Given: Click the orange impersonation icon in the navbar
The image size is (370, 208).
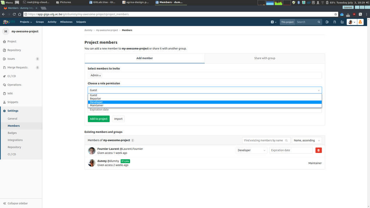Looking at the screenshot, I should click(x=360, y=22).
